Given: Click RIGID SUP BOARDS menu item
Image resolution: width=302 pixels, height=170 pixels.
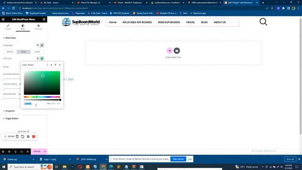Looking at the screenshot, I should click(x=169, y=22).
